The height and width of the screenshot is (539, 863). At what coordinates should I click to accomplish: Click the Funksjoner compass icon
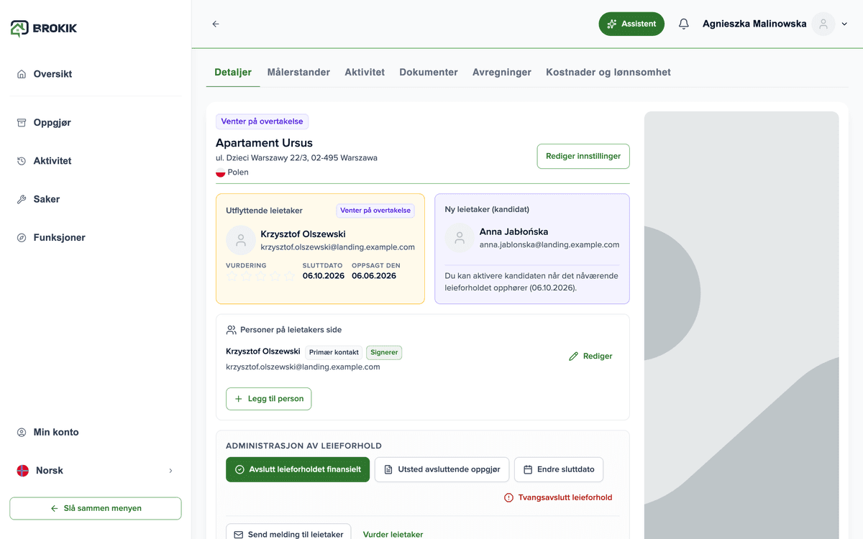[x=22, y=238]
